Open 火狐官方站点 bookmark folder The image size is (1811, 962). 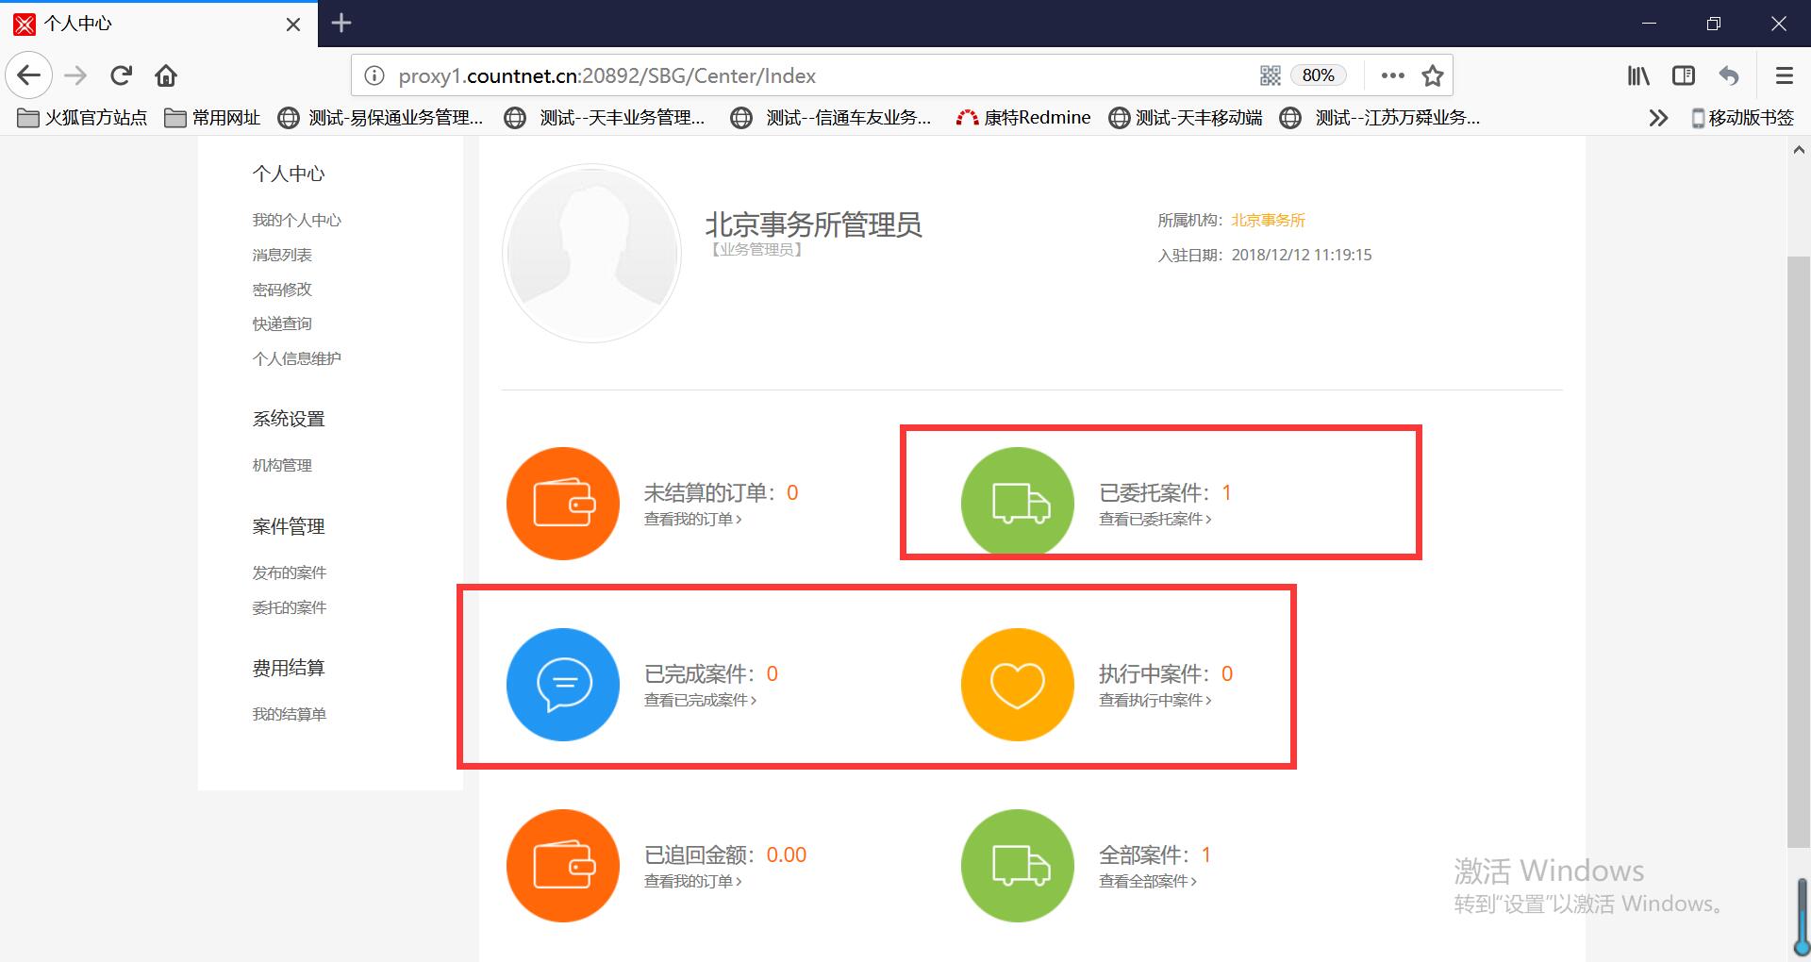[x=83, y=118]
